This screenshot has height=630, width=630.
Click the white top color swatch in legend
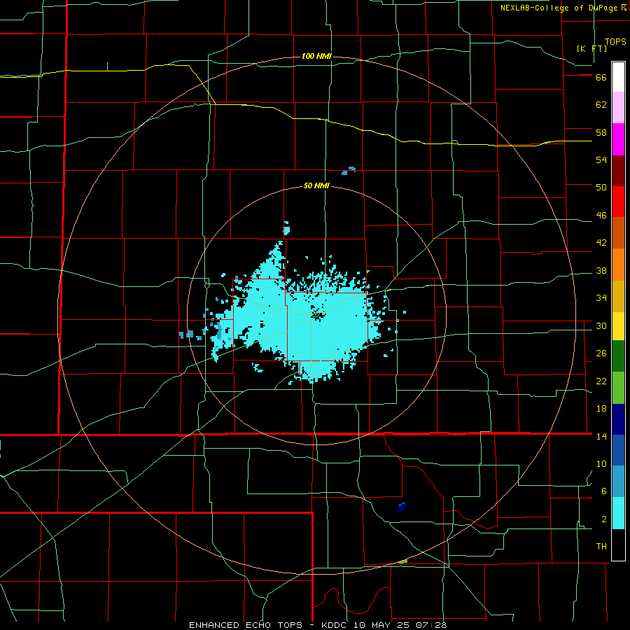618,77
